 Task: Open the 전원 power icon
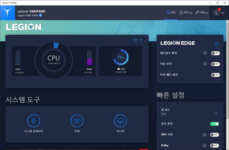coord(77,121)
